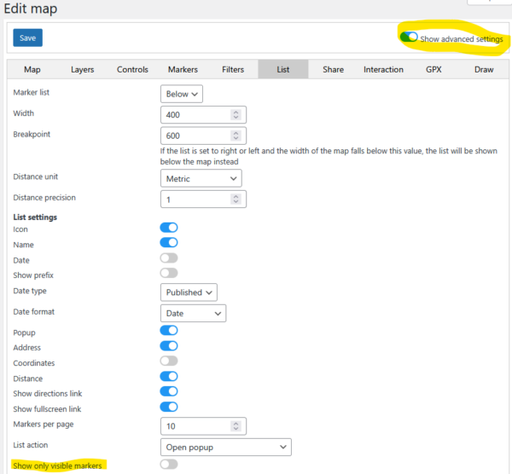Expand the Distance unit dropdown

201,178
